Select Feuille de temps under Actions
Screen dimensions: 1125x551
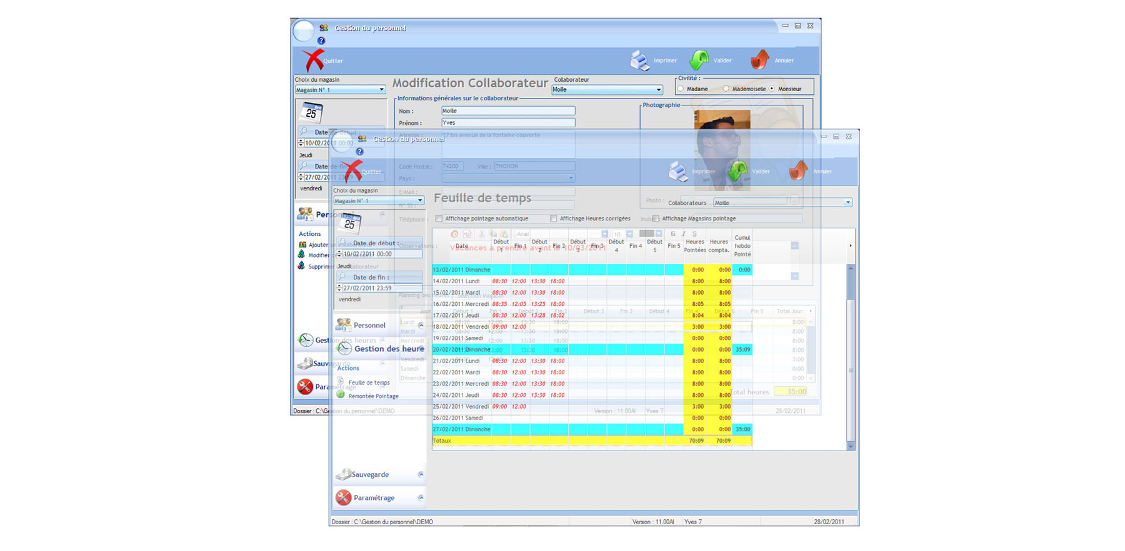point(369,383)
